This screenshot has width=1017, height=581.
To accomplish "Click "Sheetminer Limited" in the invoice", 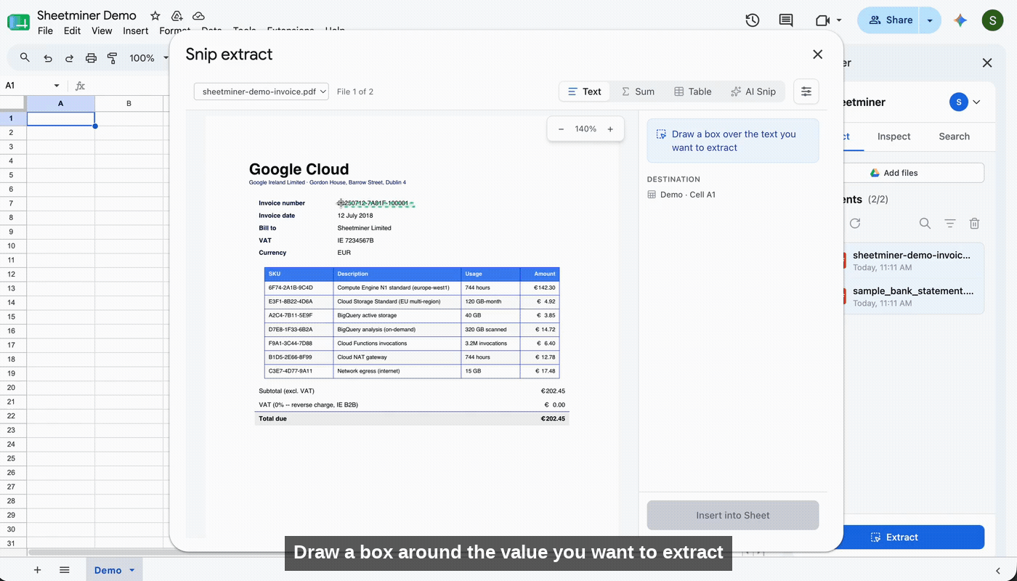I will [364, 228].
